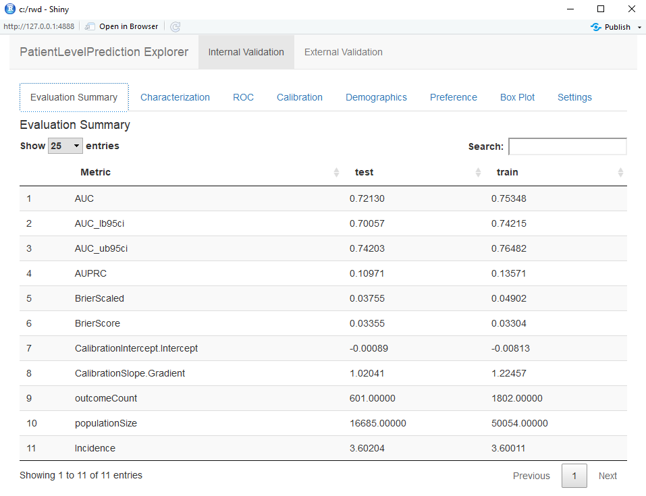Click AUC test value 0.72130
This screenshot has height=496, width=646.
(x=367, y=198)
